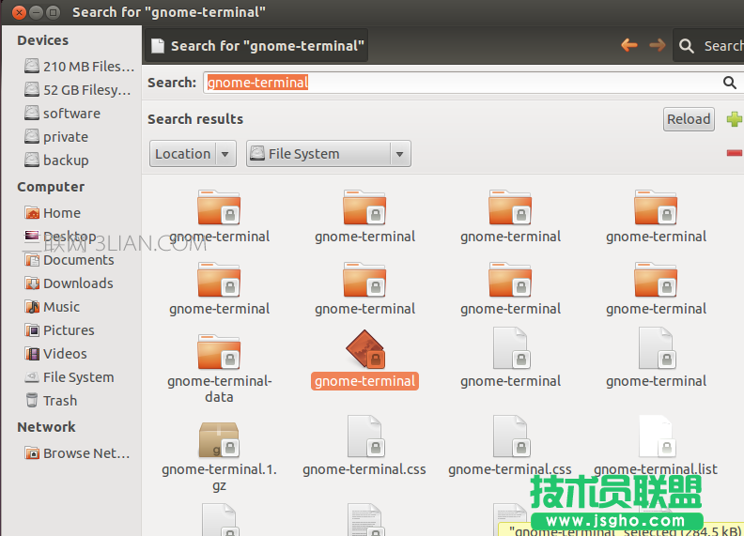Open the Location criterion dropdown
744x536 pixels.
[193, 154]
